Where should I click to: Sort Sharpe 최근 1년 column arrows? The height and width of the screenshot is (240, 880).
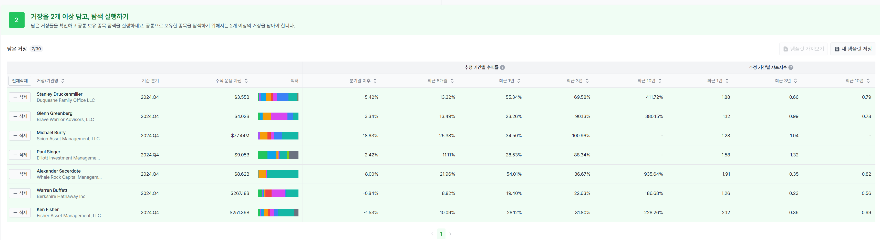point(727,81)
